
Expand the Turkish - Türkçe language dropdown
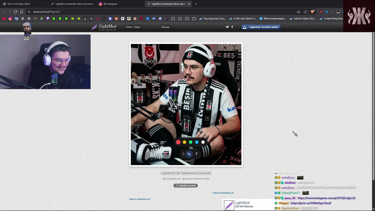(134, 27)
